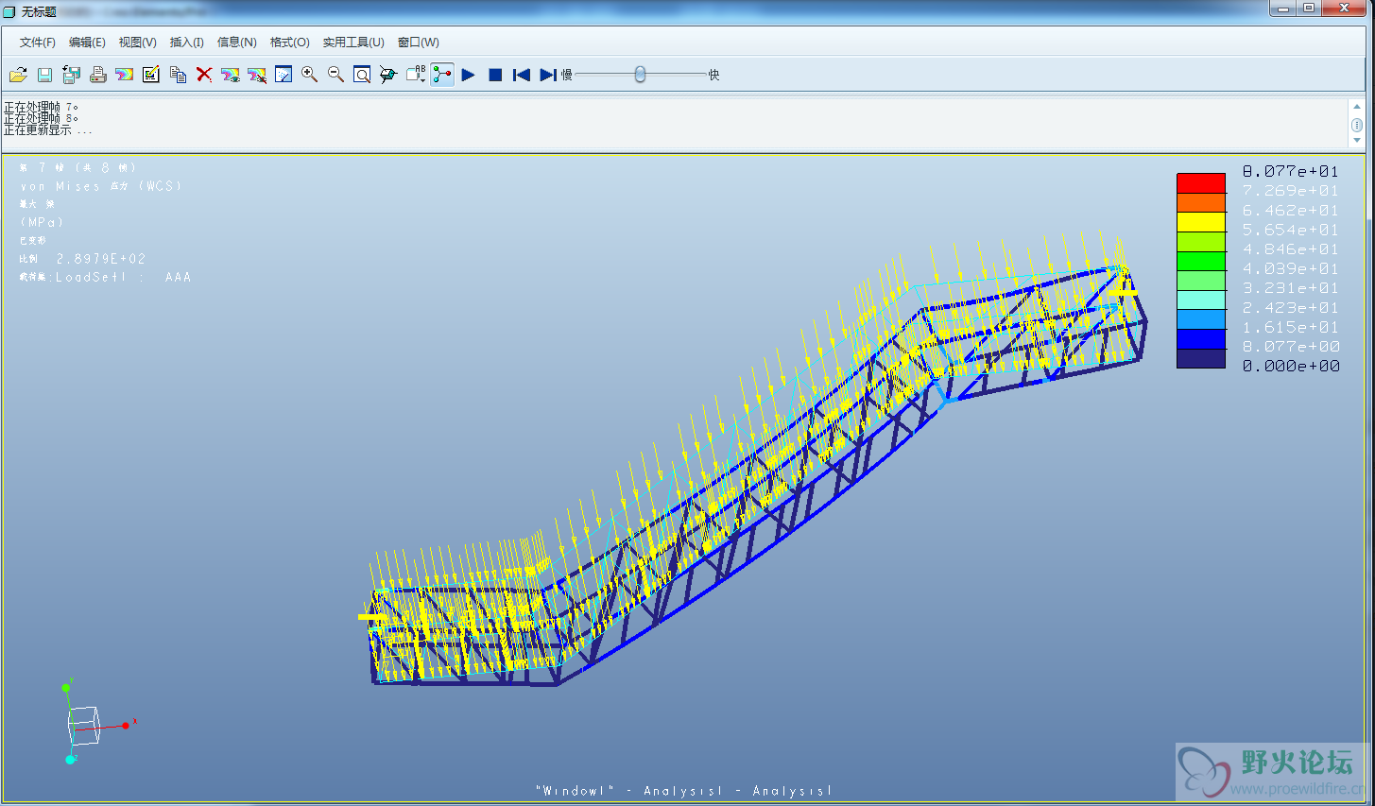Click the pure blue legend swatch
This screenshot has width=1375, height=806.
click(1201, 339)
